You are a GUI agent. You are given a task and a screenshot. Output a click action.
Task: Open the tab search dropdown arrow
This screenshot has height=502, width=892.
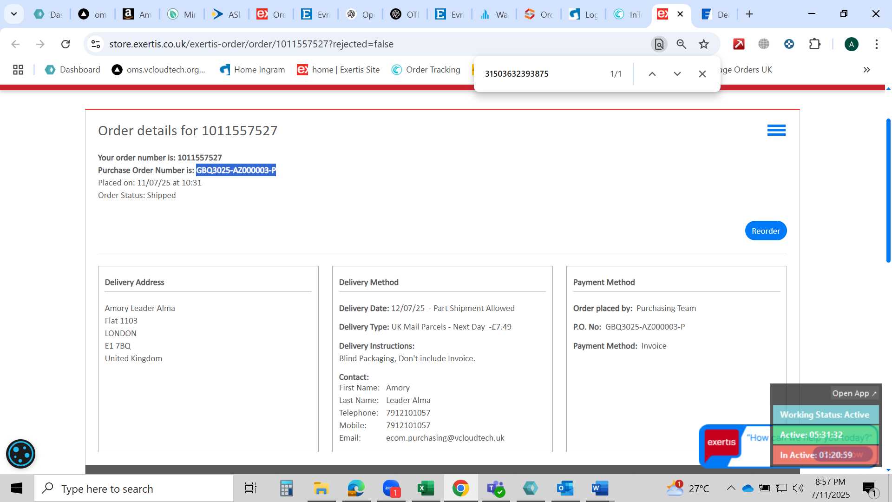14,14
